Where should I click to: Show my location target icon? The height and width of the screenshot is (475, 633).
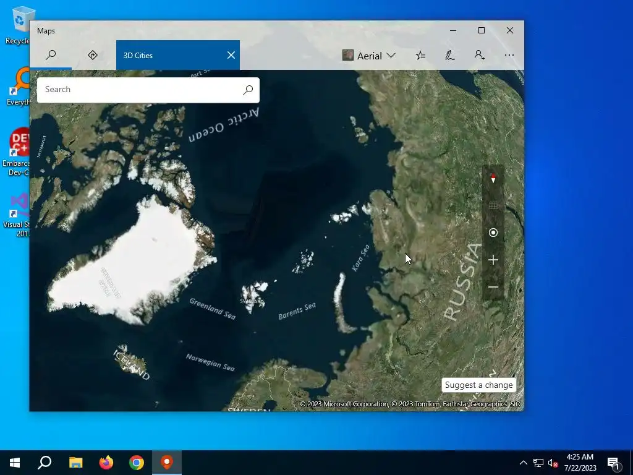pos(493,233)
